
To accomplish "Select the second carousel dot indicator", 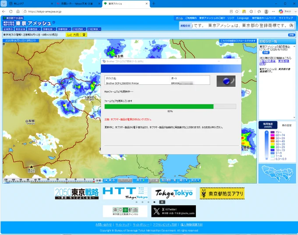I will point(142,202).
